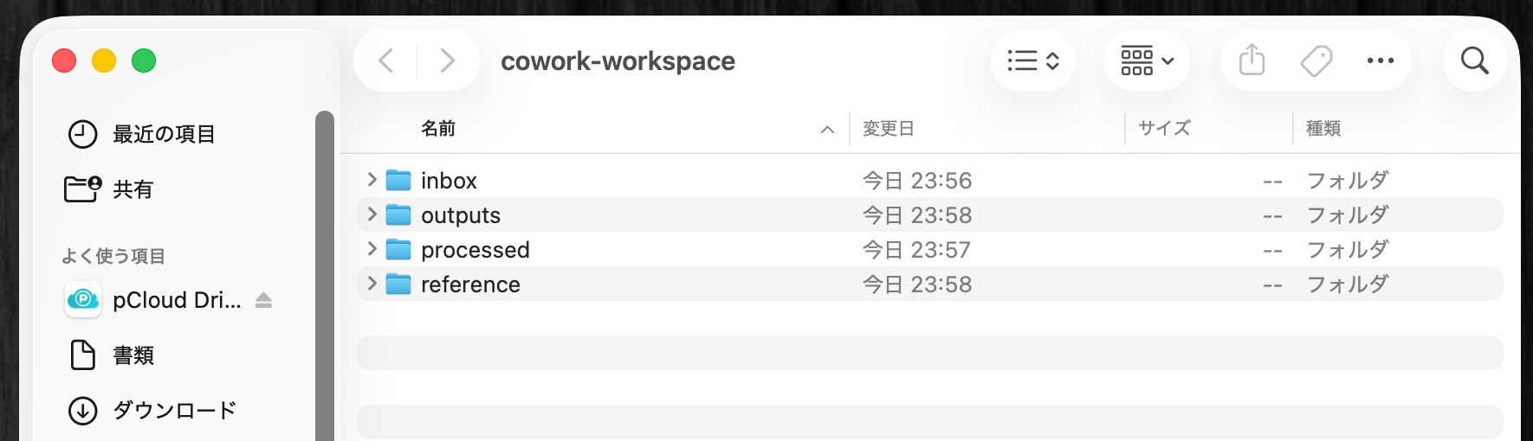Expand the reference folder disclosure arrow

coord(372,284)
